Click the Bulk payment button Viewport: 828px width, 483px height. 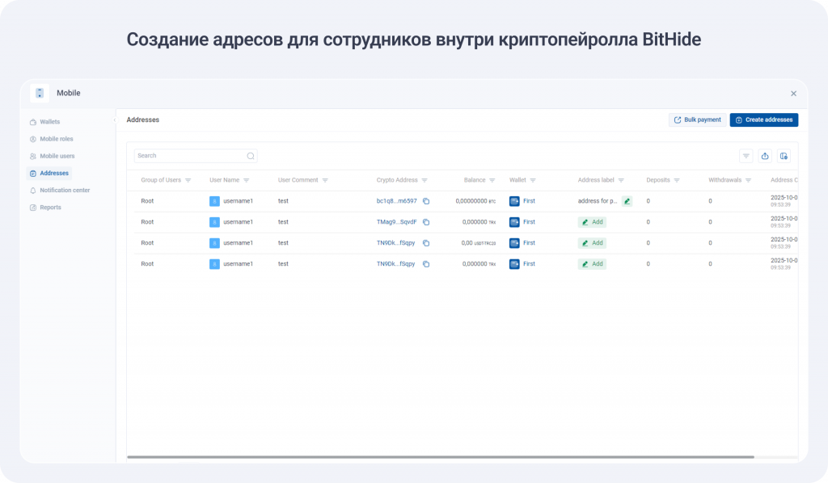[696, 120]
